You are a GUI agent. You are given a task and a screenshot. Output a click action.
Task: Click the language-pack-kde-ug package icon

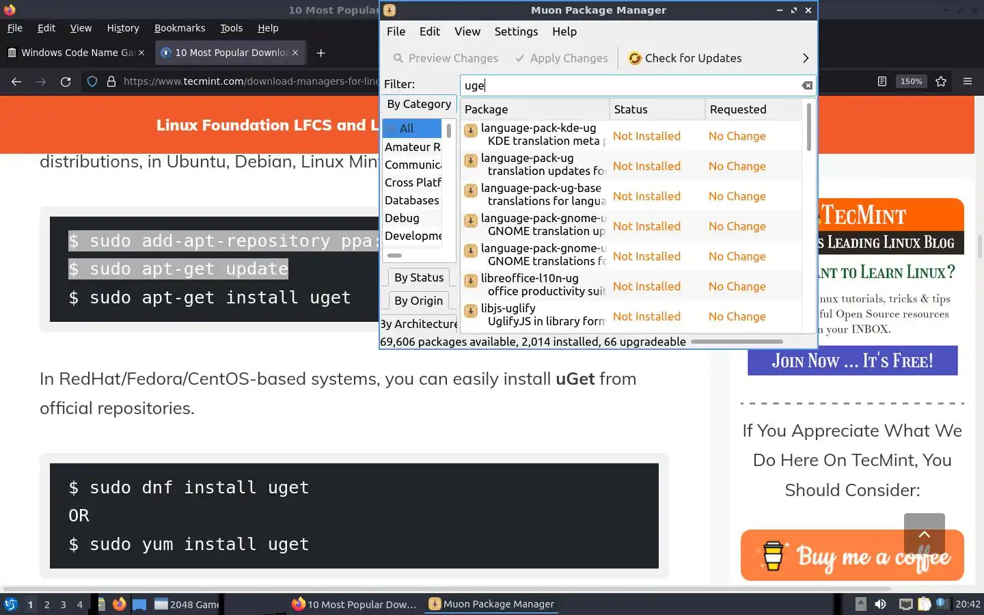471,131
